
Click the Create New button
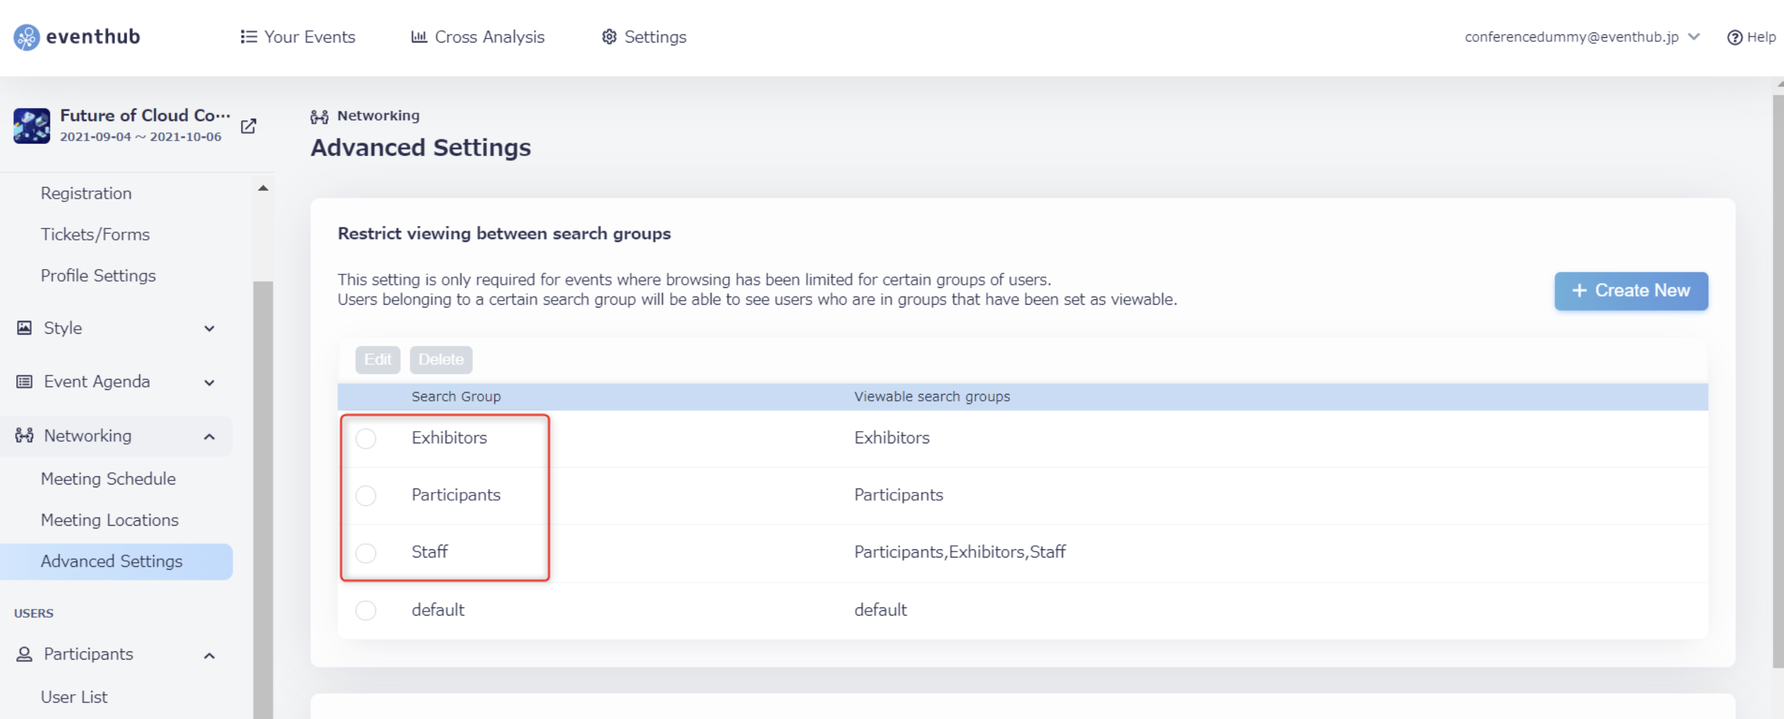tap(1631, 291)
